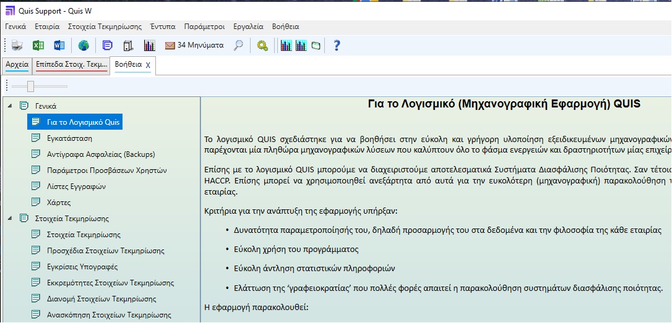Open Εκκρεμότητες Στοιχείων Τεκμηρίωσης topic
This screenshot has width=672, height=323.
111,282
